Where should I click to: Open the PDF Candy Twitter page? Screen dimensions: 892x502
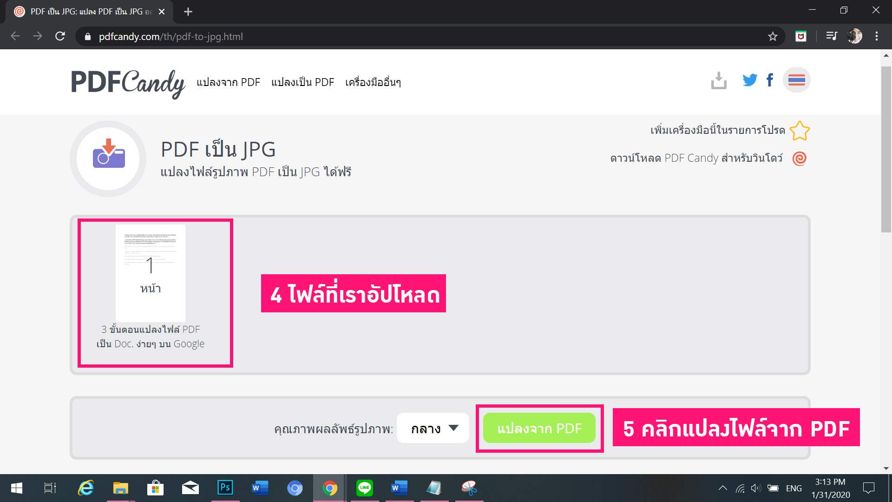749,80
